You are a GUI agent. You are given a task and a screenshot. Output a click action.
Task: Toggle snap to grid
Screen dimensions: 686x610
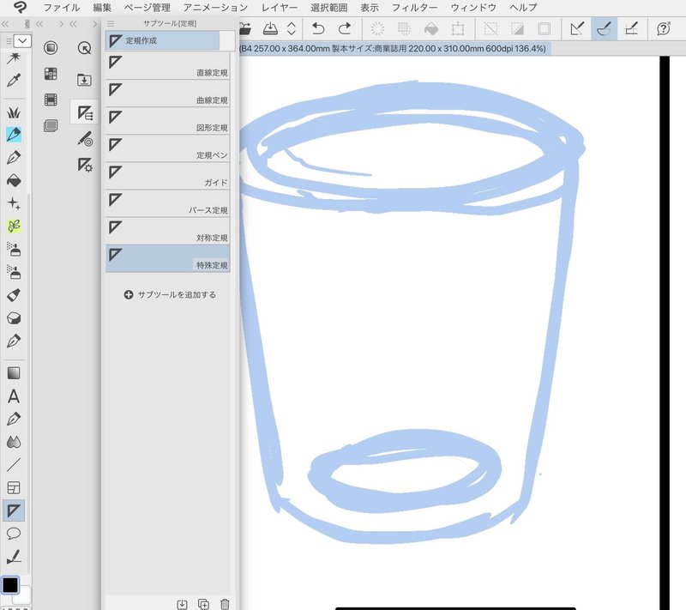tap(631, 29)
